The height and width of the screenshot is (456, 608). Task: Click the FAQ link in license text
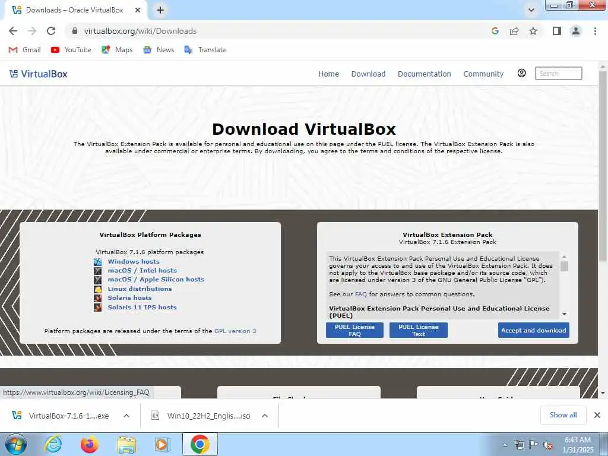click(x=360, y=294)
